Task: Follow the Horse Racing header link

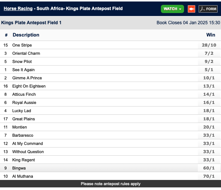Action: (18, 9)
